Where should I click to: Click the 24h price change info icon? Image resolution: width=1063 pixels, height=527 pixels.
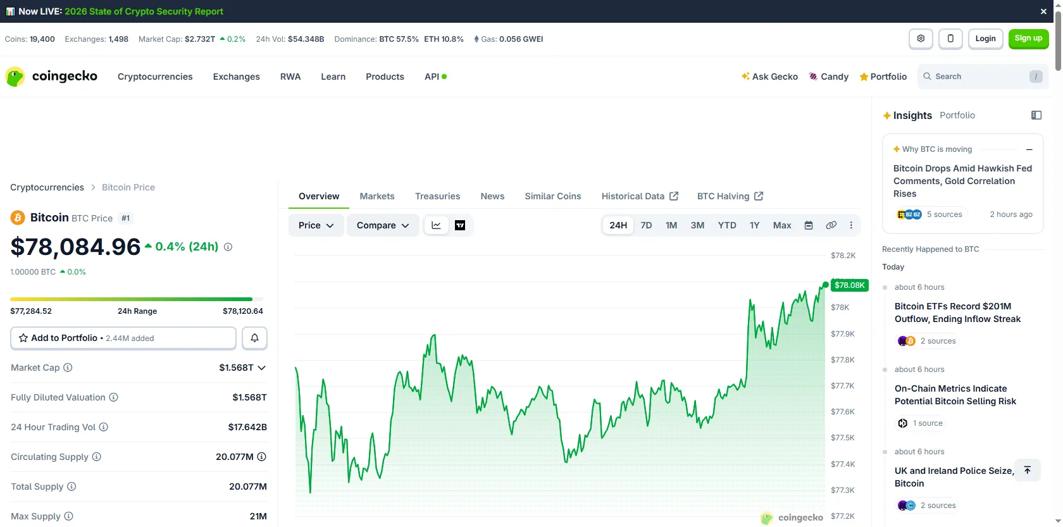point(228,247)
